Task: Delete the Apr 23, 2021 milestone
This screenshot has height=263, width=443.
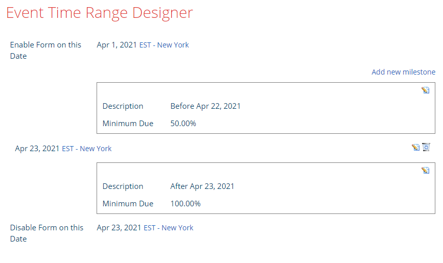Action: (x=426, y=148)
